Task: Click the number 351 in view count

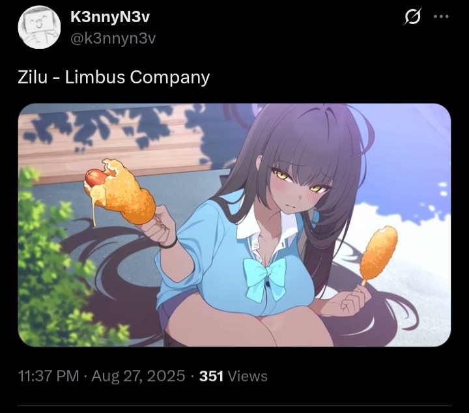Action: tap(211, 376)
